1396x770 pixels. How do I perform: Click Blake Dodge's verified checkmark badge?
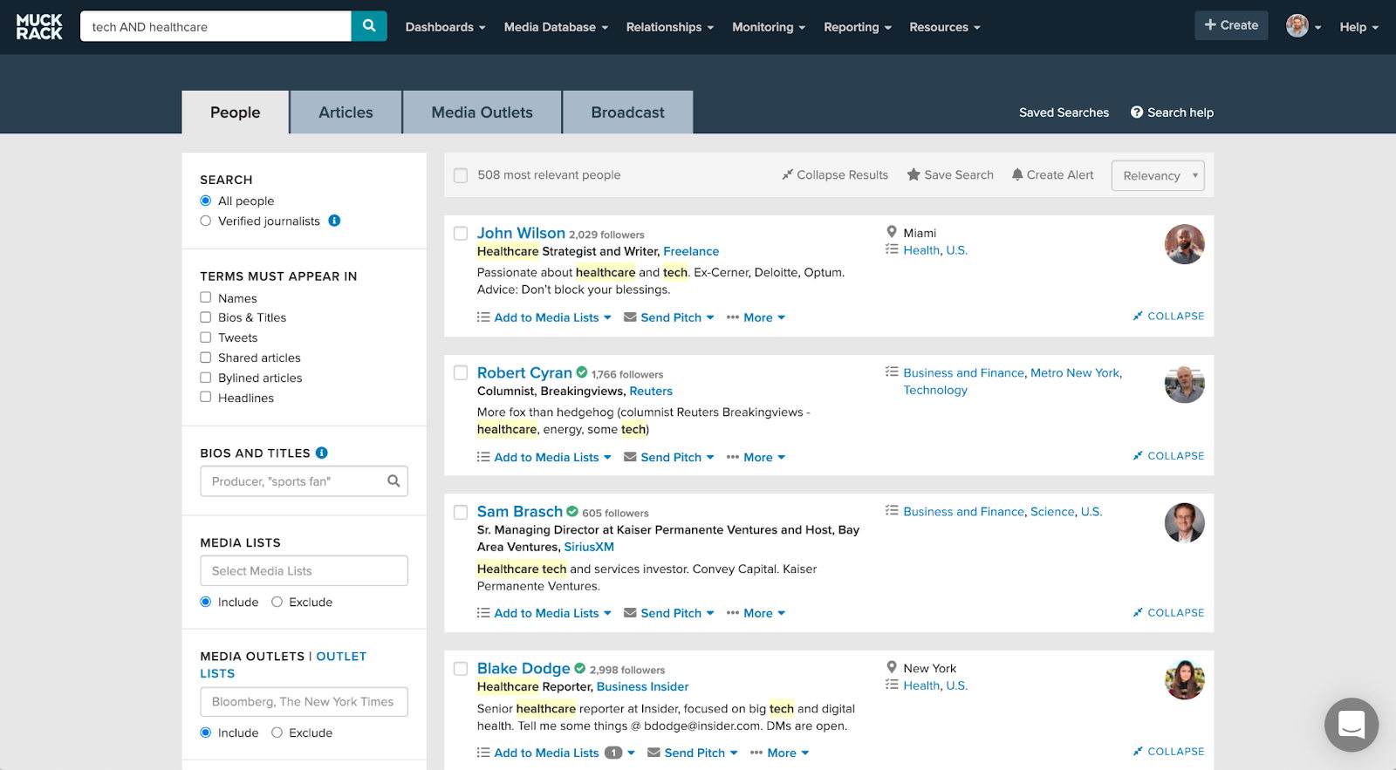579,668
